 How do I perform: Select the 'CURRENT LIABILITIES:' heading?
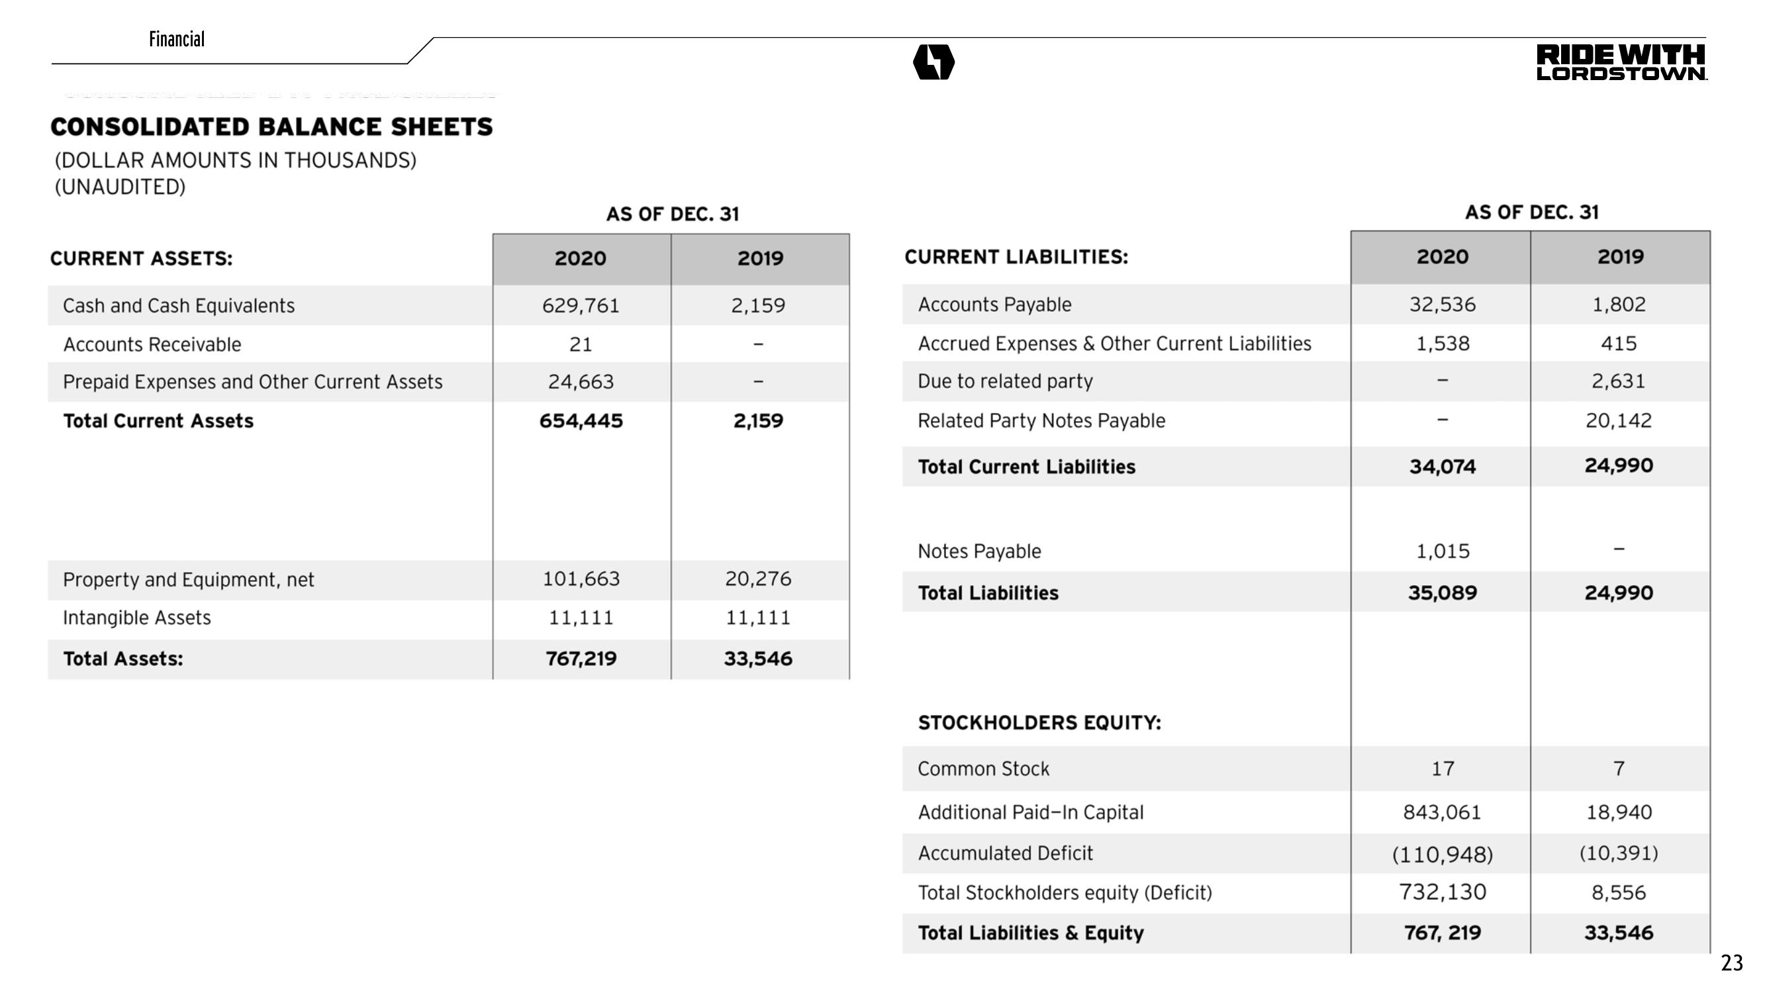click(x=1016, y=257)
